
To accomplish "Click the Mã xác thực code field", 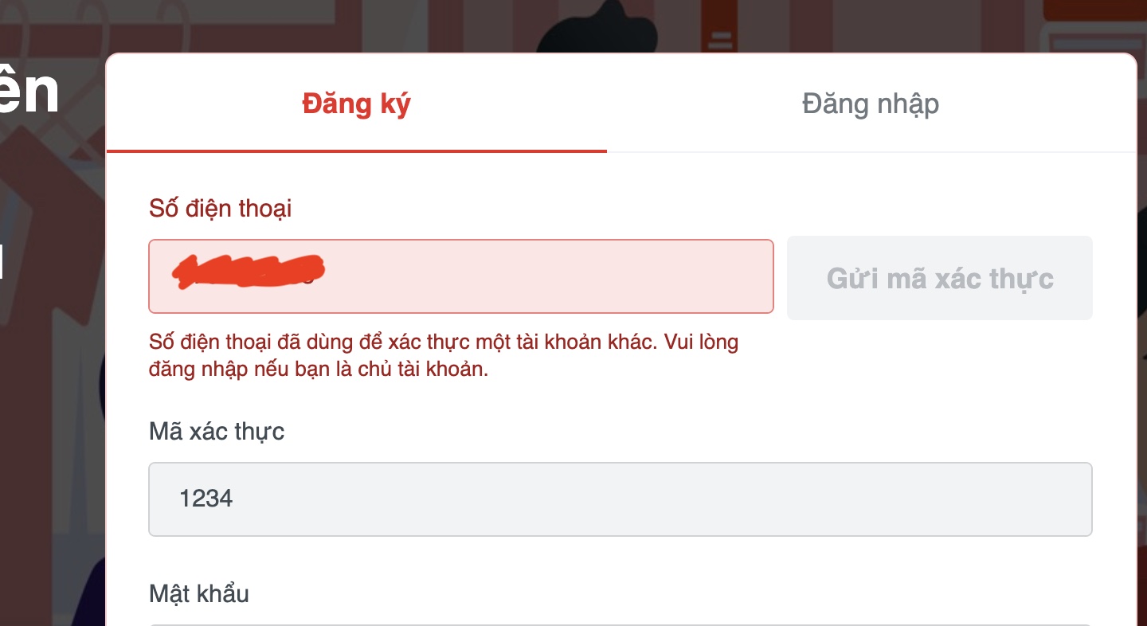I will pos(620,499).
